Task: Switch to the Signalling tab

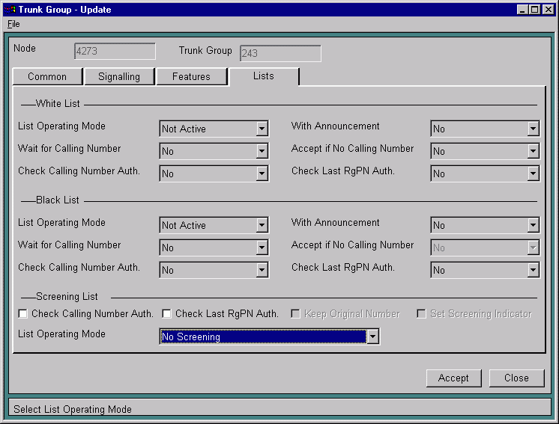Action: point(118,76)
